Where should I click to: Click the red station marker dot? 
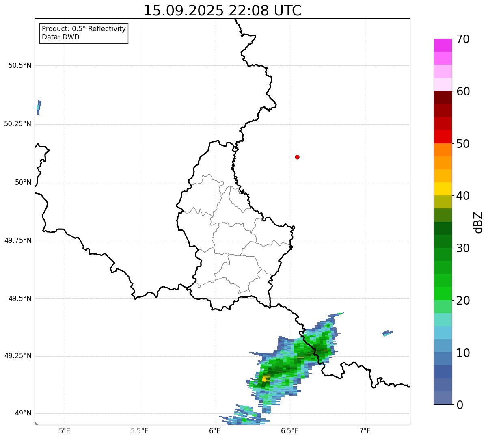(297, 157)
